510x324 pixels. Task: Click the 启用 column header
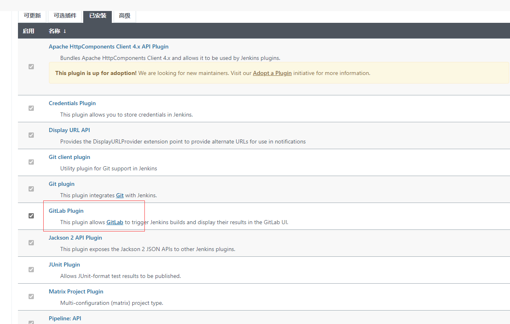click(x=29, y=31)
